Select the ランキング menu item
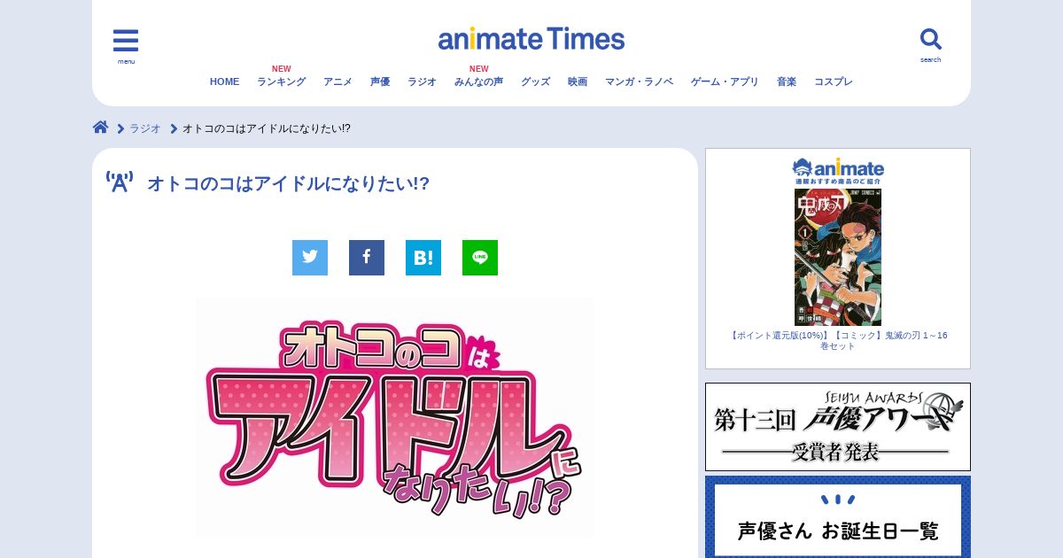Image resolution: width=1063 pixels, height=558 pixels. coord(282,81)
